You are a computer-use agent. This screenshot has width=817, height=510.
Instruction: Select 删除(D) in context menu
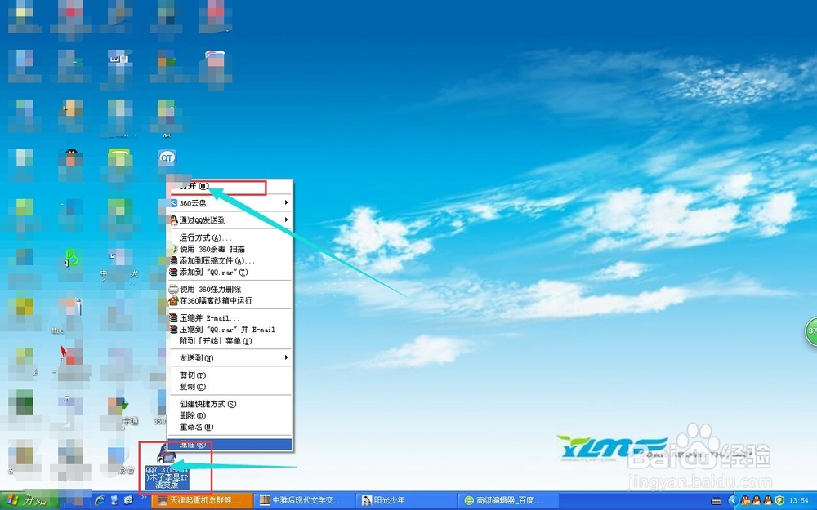(230, 415)
